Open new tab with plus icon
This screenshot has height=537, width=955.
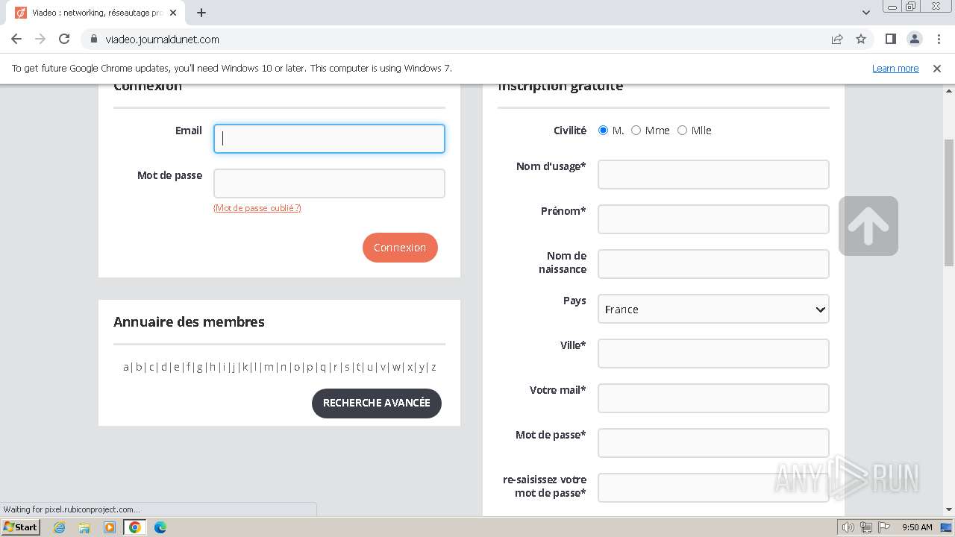tap(201, 13)
